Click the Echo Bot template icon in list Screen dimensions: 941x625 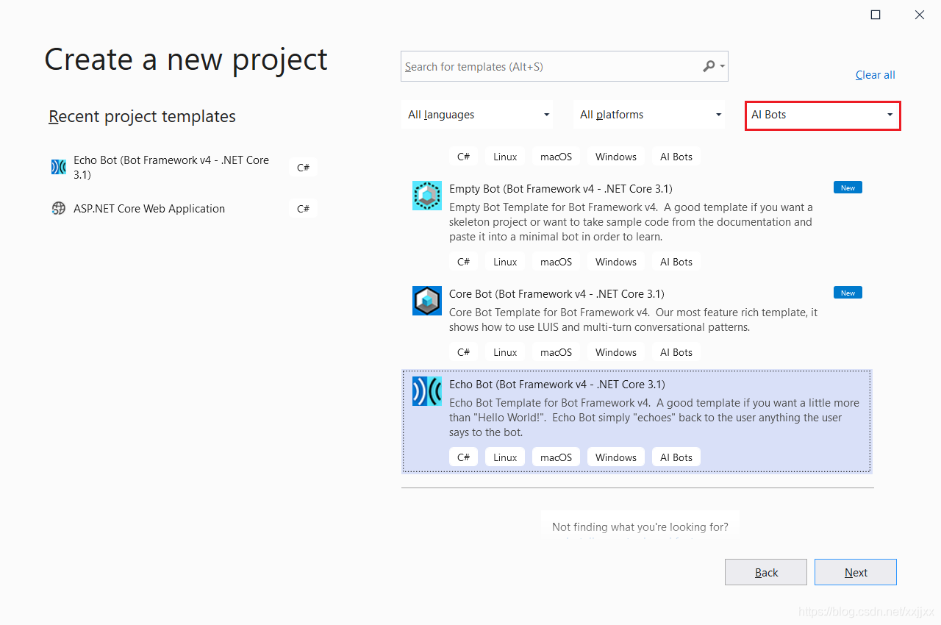(427, 391)
